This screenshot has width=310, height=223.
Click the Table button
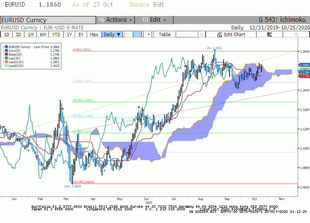pyautogui.click(x=165, y=35)
